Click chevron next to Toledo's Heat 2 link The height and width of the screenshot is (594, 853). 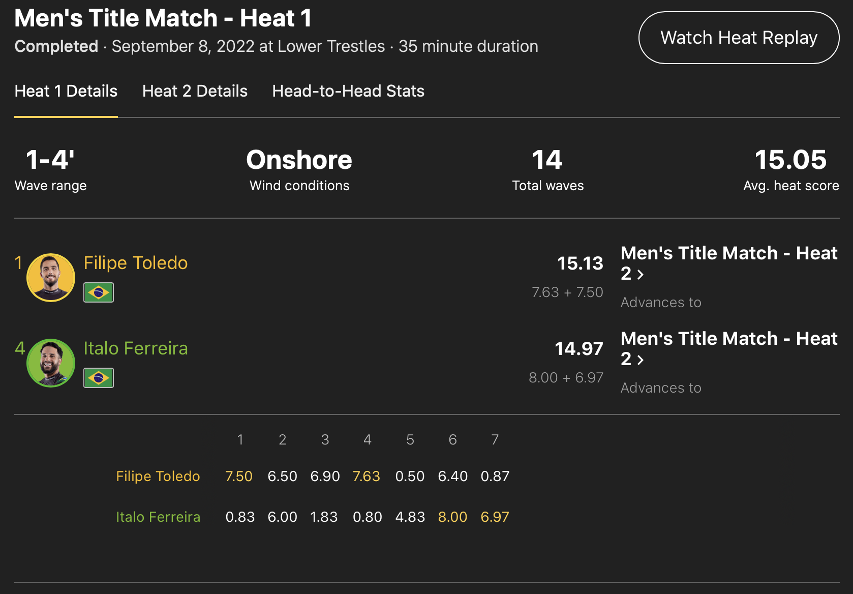point(641,275)
